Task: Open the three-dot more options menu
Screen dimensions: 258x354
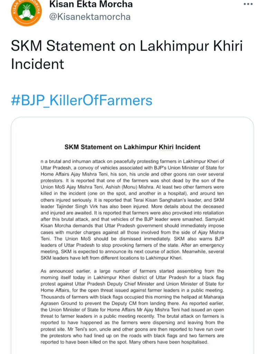Action: 248,4
